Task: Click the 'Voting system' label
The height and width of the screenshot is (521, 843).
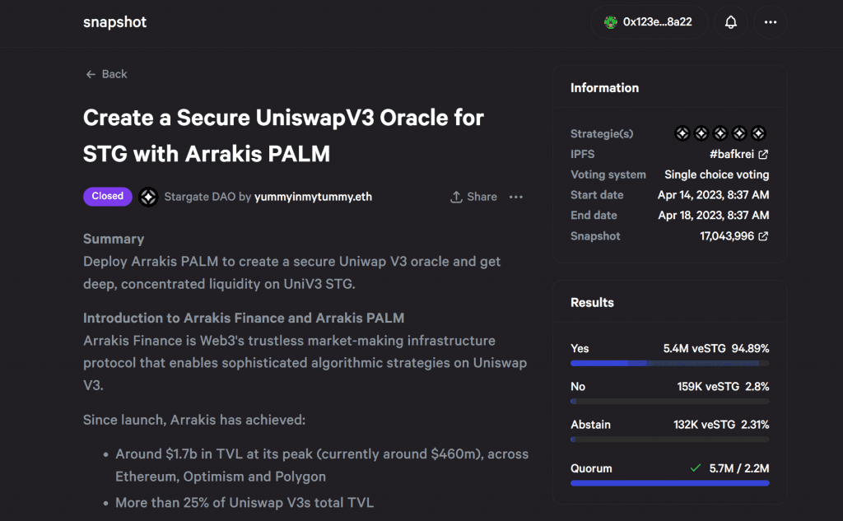Action: pos(608,174)
